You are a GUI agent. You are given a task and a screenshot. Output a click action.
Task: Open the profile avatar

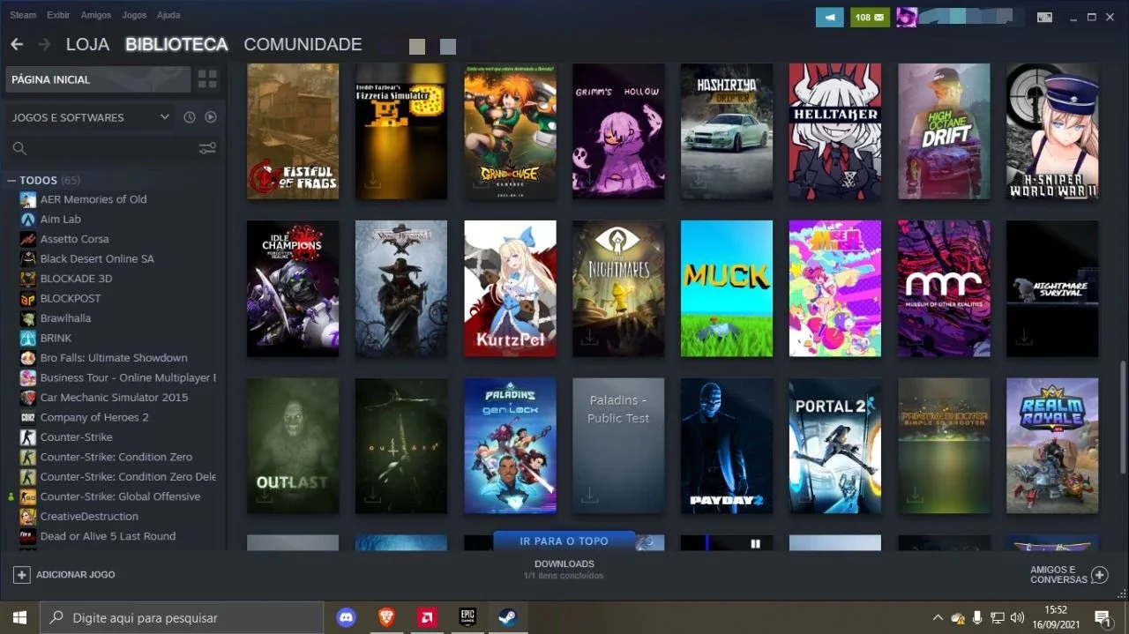(x=907, y=17)
